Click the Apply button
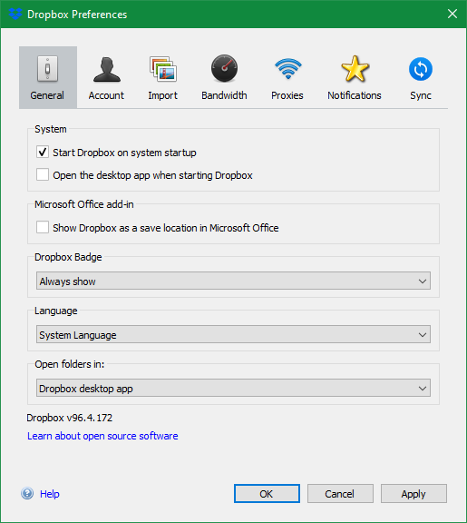 click(x=413, y=494)
